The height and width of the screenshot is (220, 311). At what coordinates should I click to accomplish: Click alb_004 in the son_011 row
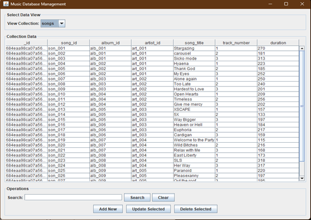[110, 99]
